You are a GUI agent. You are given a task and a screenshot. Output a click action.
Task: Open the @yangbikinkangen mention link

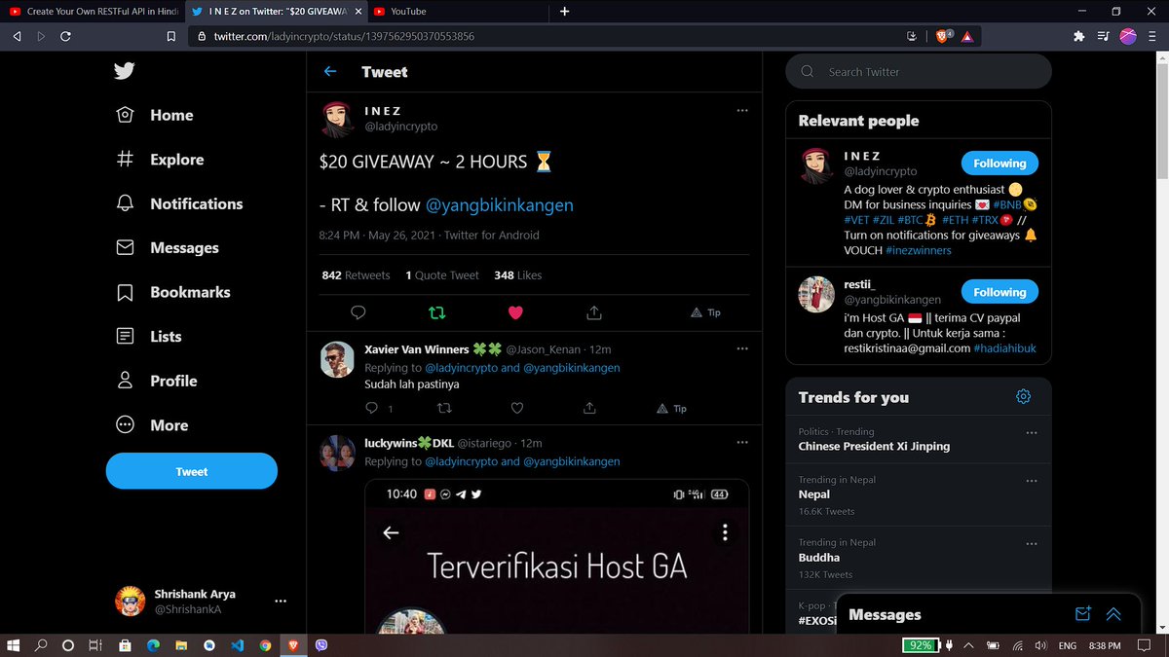[x=500, y=205]
